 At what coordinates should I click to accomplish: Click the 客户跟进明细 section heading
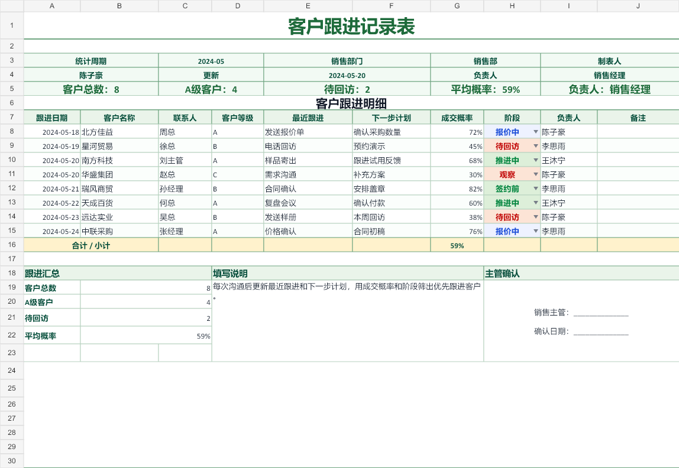[x=351, y=103]
